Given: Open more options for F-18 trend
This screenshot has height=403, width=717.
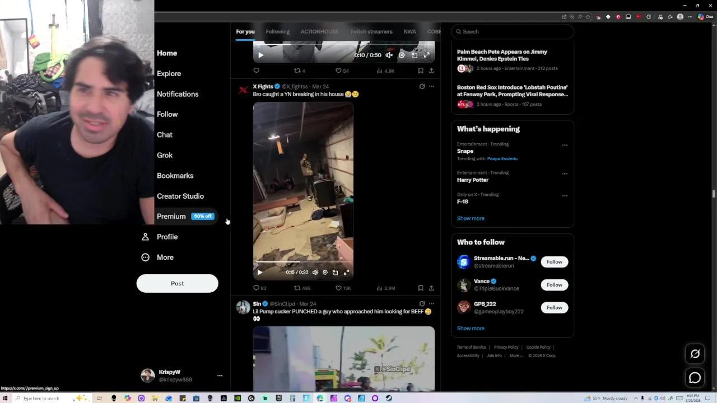Looking at the screenshot, I should click(x=565, y=196).
